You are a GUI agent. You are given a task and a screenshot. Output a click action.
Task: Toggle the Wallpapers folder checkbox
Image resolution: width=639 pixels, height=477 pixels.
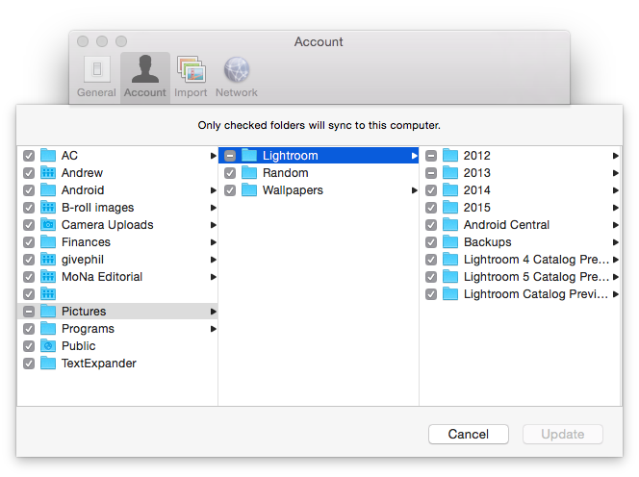tap(230, 190)
